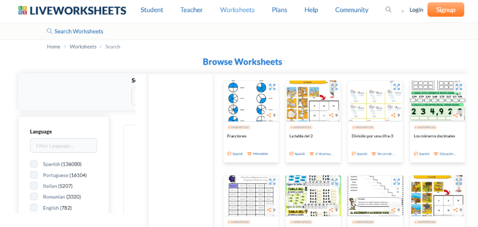Expand the La tabla del 2 preview
478x227 pixels.
(335, 87)
